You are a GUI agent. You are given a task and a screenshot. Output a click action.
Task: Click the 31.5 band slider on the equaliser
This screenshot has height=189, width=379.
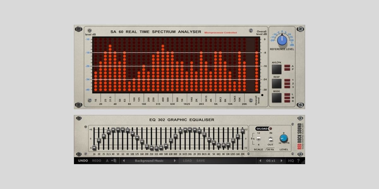(x=109, y=132)
